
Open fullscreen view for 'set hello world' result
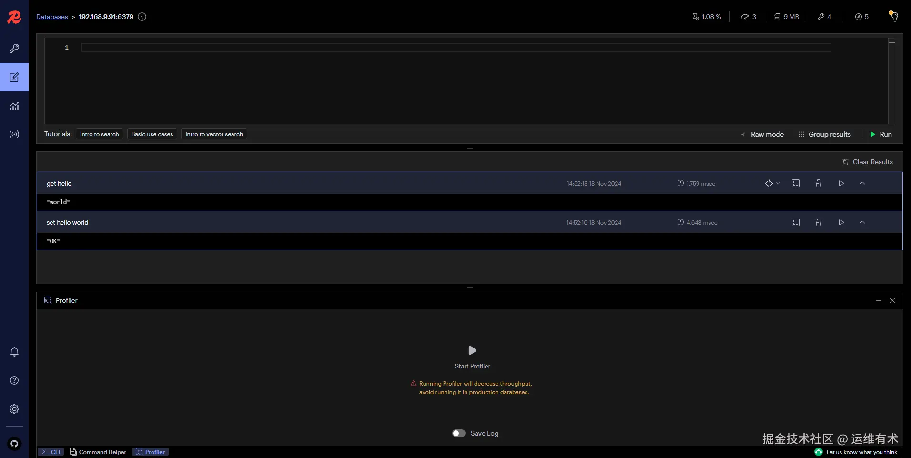(x=795, y=222)
